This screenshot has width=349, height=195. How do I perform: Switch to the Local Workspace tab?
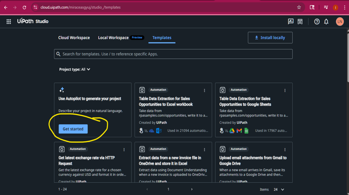[113, 38]
